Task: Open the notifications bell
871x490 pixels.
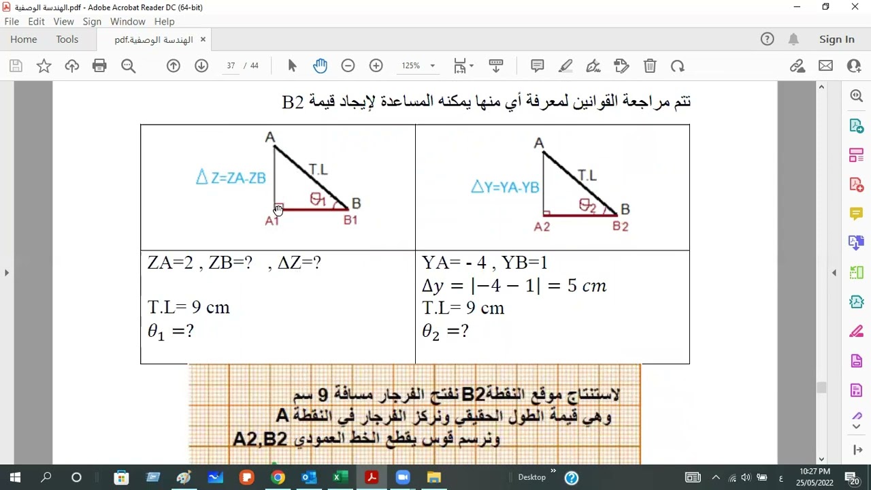Action: tap(793, 39)
